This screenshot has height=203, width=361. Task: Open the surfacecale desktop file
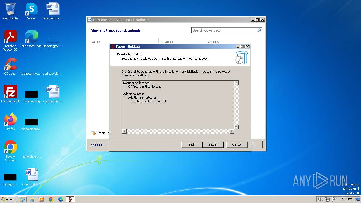point(52,68)
